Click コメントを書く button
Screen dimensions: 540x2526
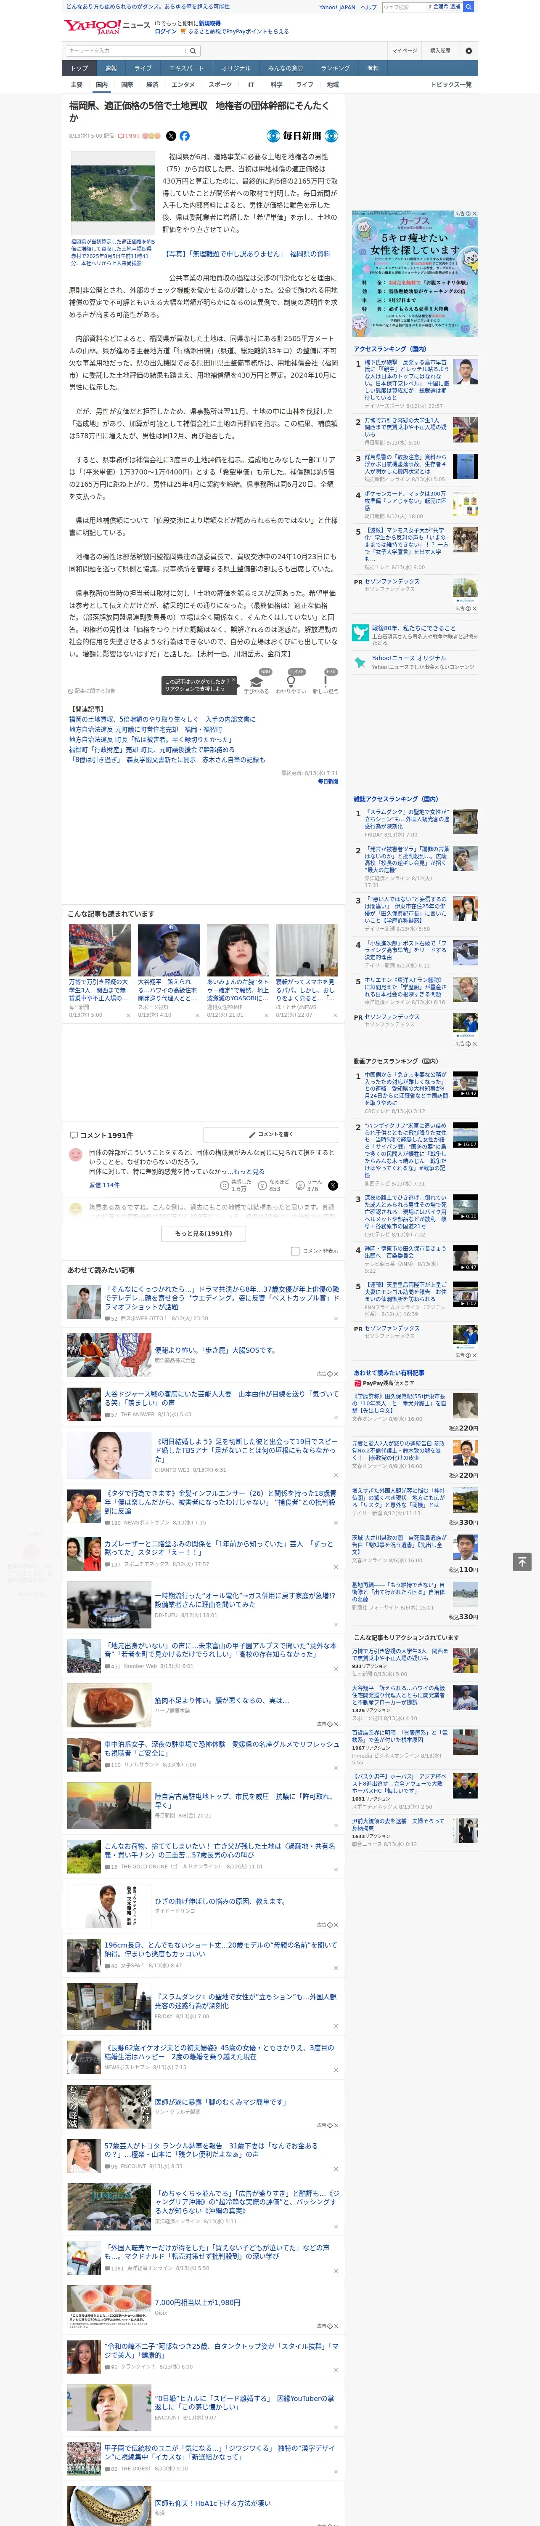270,1135
